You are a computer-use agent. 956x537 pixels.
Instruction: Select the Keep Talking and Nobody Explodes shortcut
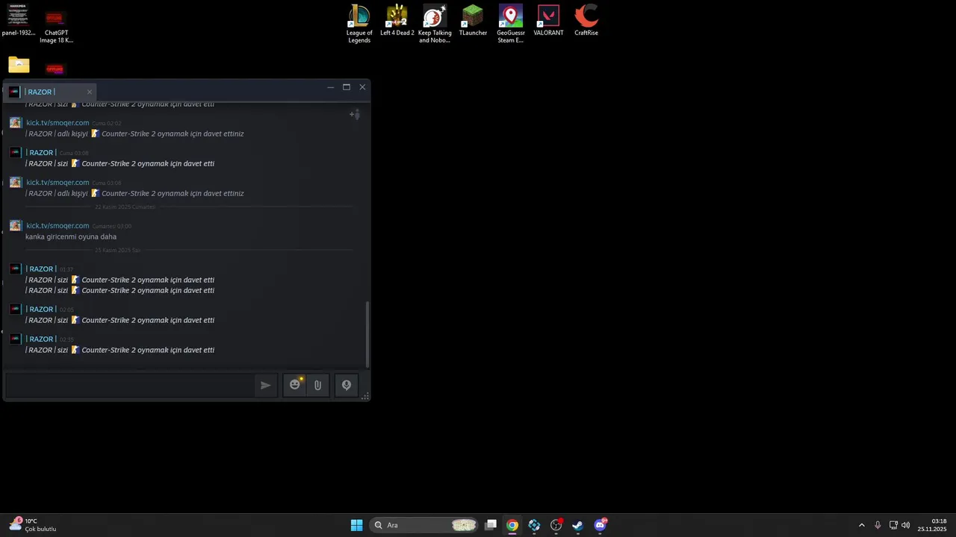435,24
